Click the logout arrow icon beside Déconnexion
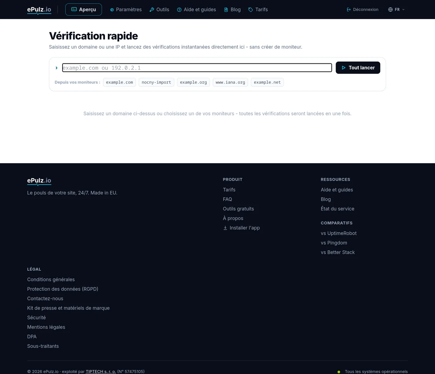The height and width of the screenshot is (374, 435). click(x=349, y=10)
